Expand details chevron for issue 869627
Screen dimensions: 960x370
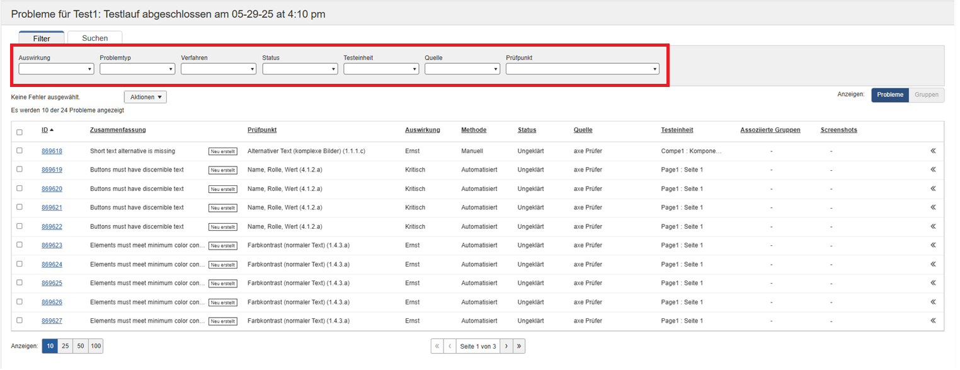[x=933, y=321]
